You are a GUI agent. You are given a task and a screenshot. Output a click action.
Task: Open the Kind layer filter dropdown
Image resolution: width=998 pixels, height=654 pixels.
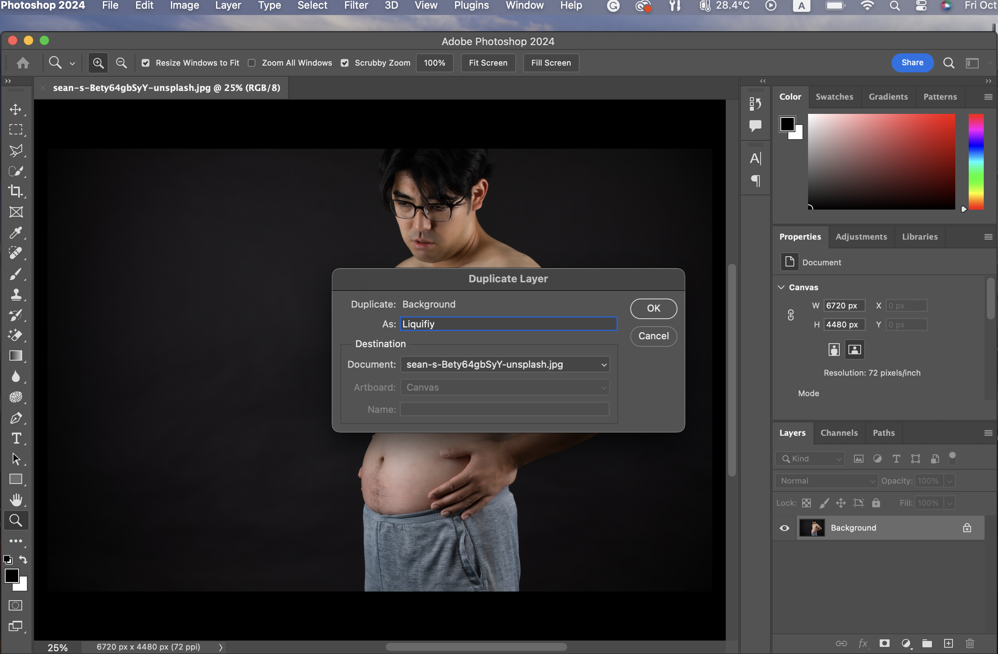(810, 459)
